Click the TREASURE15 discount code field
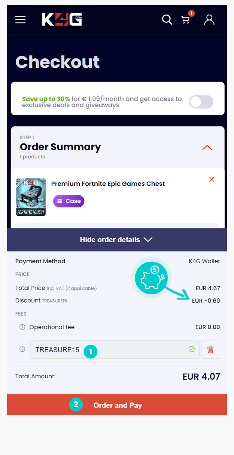The image size is (234, 455). pyautogui.click(x=105, y=349)
